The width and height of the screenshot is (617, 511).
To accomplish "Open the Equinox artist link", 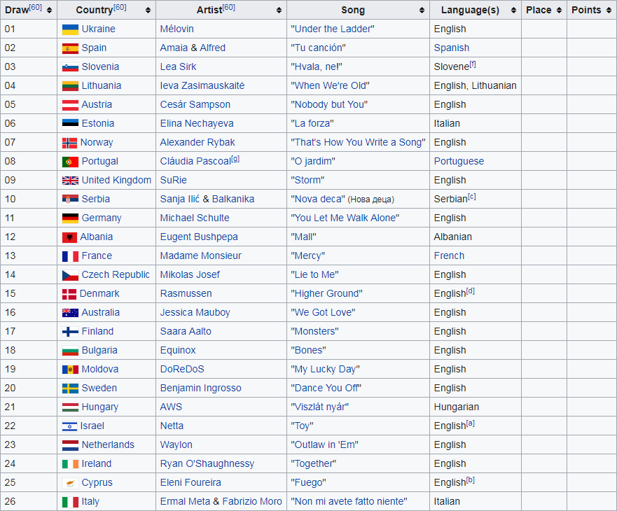I will pos(178,350).
